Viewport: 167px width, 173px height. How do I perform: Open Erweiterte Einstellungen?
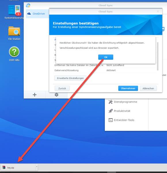[70, 78]
